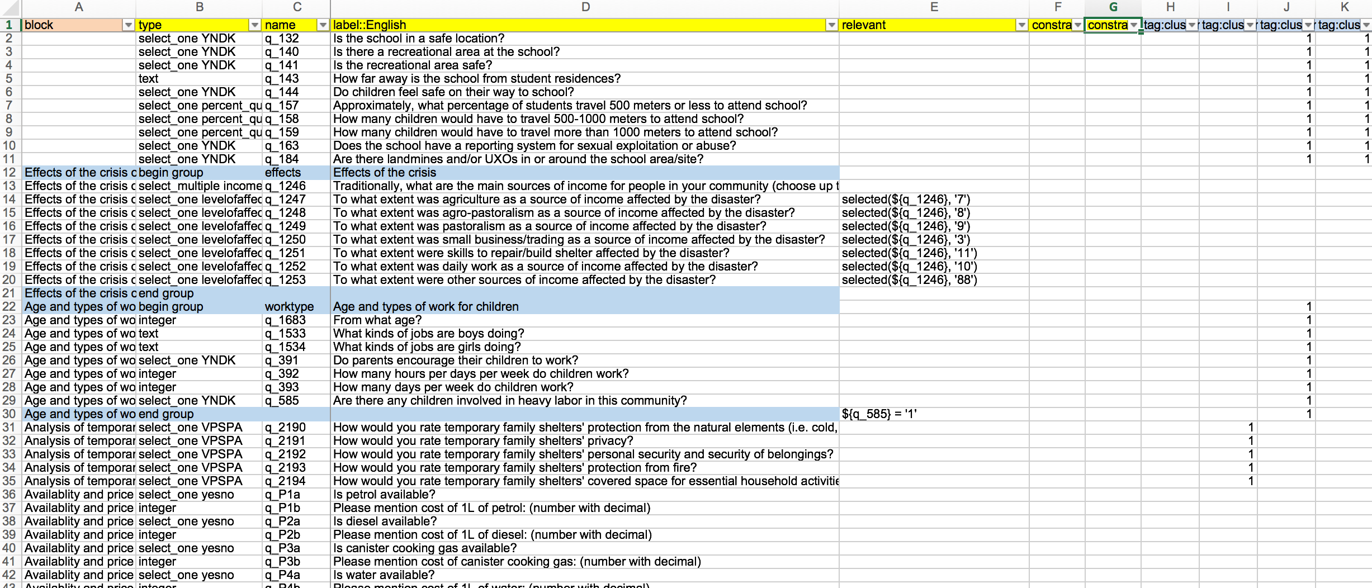The height and width of the screenshot is (588, 1372).
Task: Open the filter arrow in column H header cell
Action: [1191, 25]
